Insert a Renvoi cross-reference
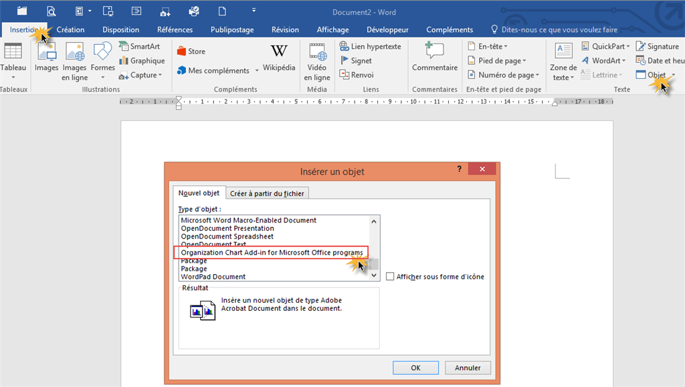Viewport: 685px width, 387px height. [357, 75]
